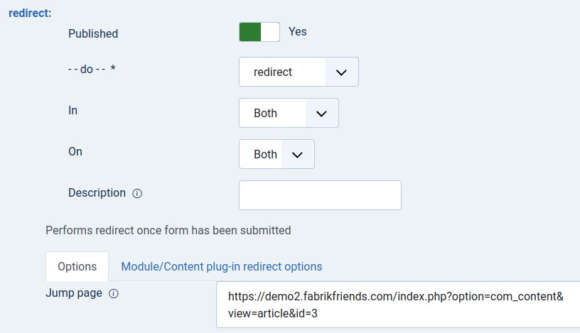The height and width of the screenshot is (333, 580).
Task: Click the info icon beside Jump page
Action: tap(114, 293)
